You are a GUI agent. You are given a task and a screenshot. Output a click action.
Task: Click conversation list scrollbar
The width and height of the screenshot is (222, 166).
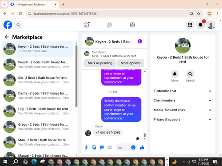click(76, 76)
